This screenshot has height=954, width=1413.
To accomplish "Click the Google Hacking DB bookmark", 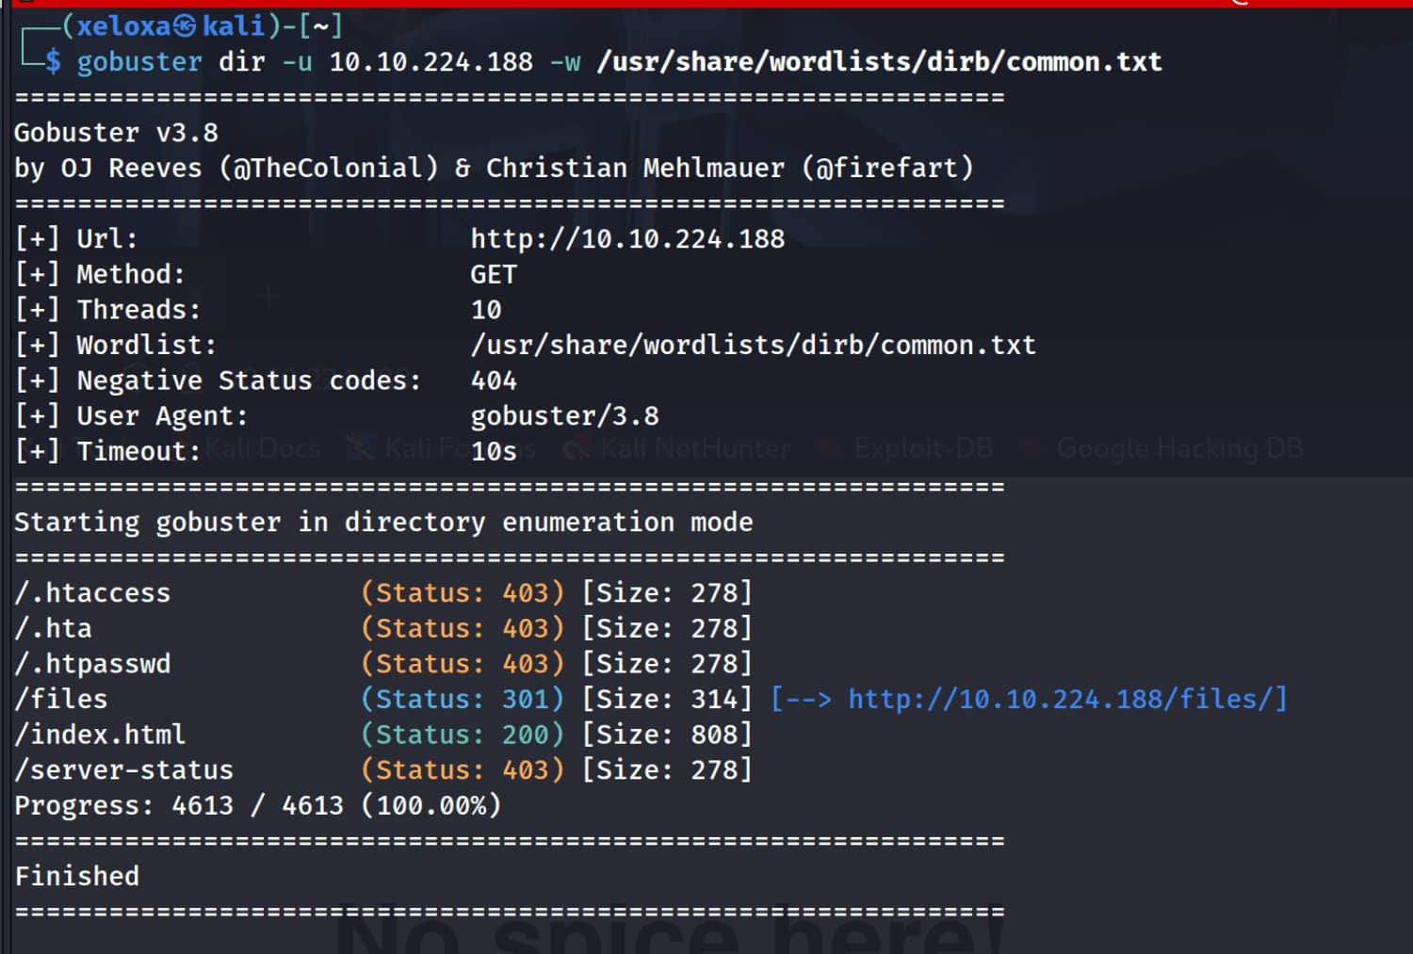I will click(1179, 448).
